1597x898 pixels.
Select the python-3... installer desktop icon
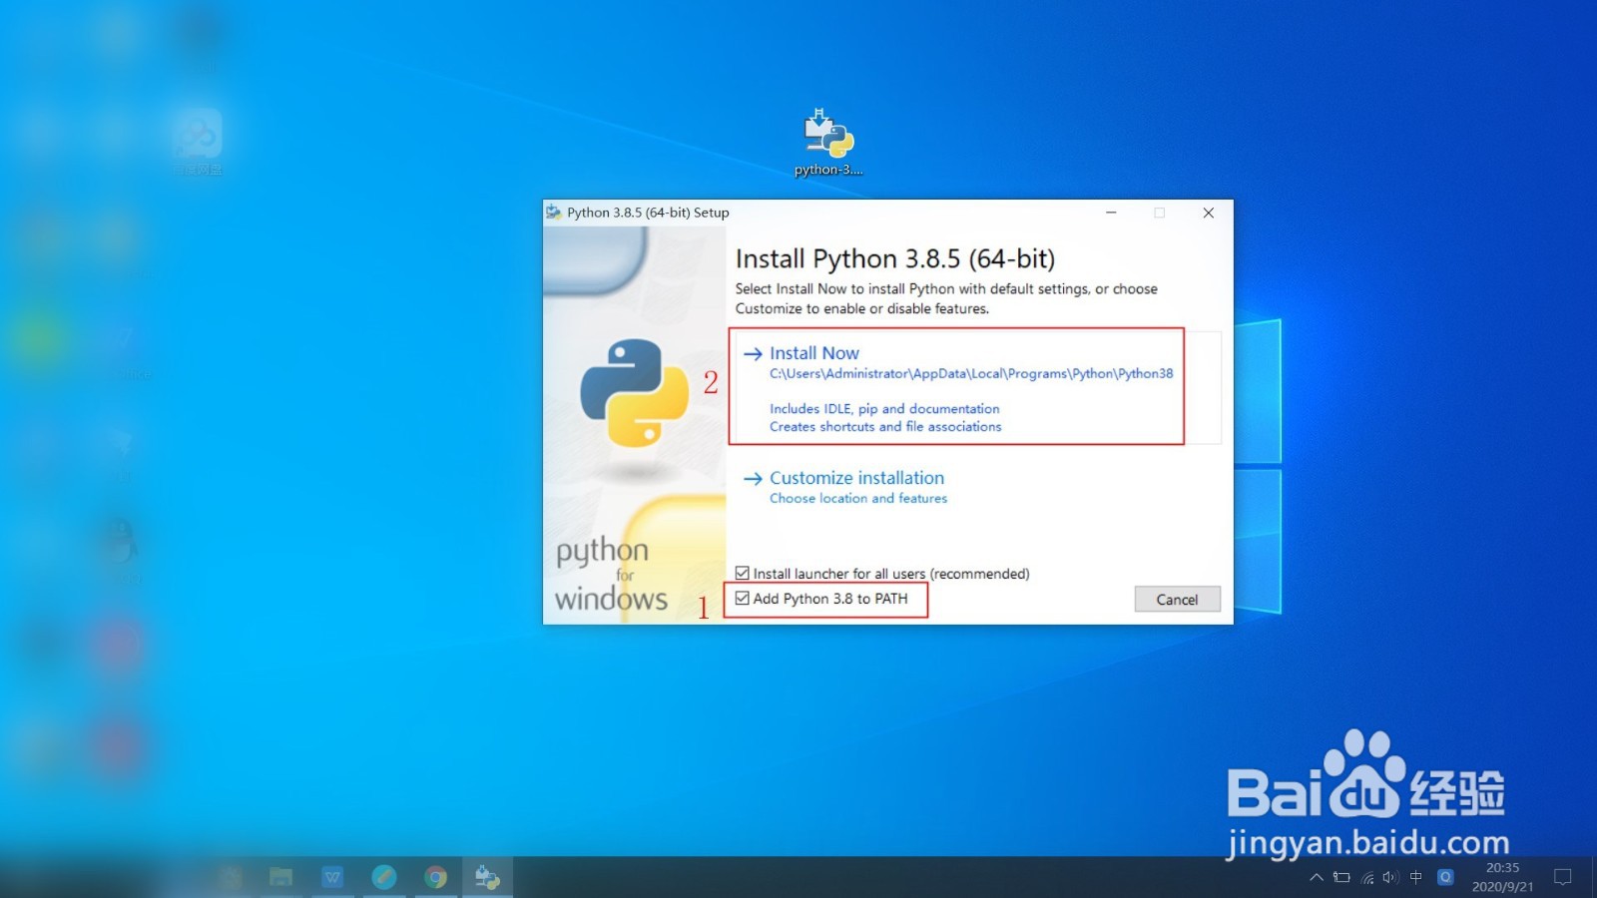coord(828,143)
